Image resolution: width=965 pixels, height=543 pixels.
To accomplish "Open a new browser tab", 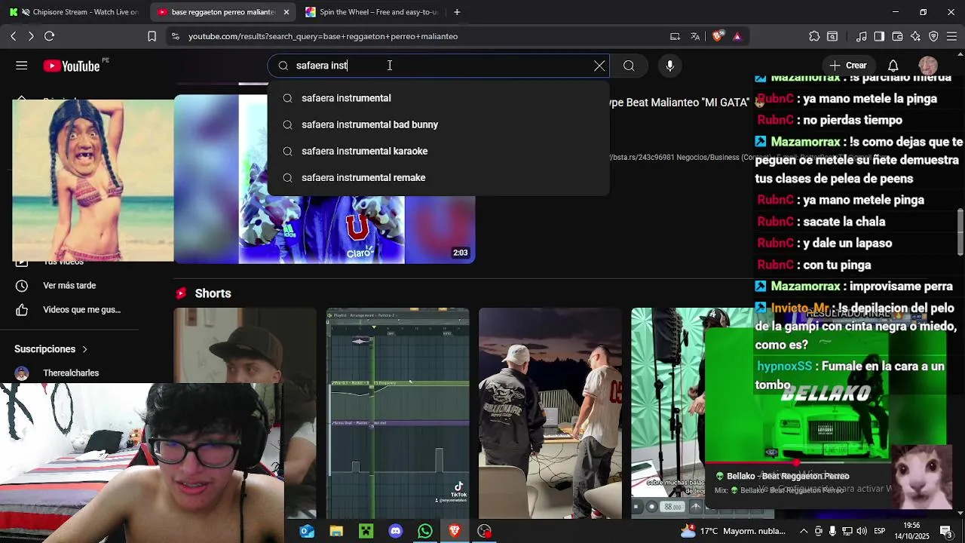I will click(457, 12).
